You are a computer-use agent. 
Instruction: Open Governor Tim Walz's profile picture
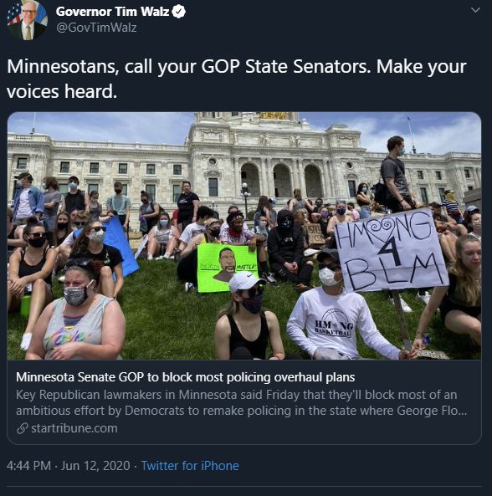(x=28, y=19)
